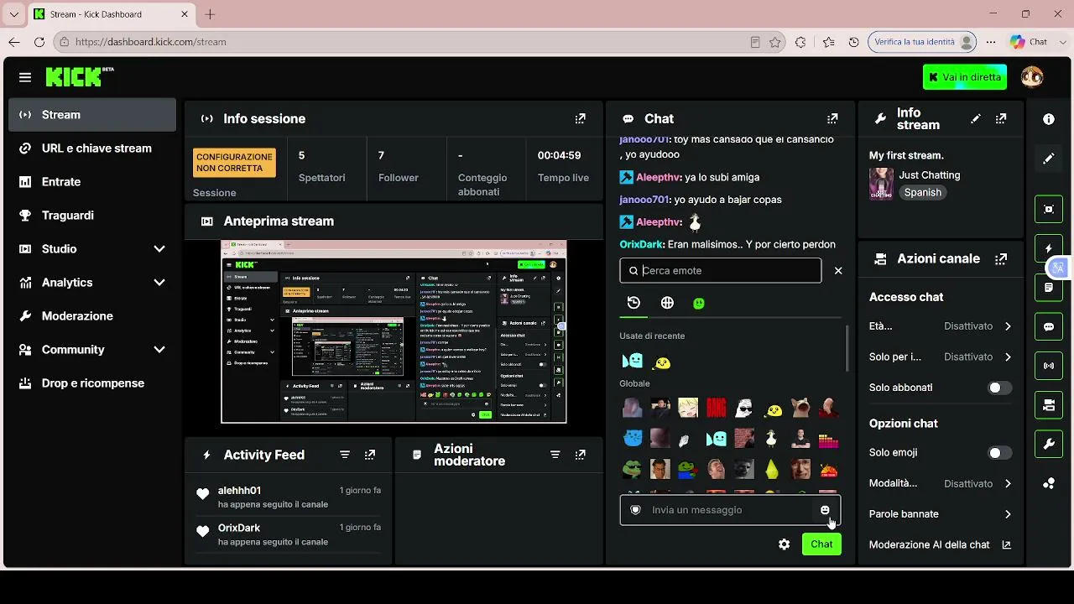Screen dimensions: 1074x604
Task: Pop out the Info sessione panel
Action: pyautogui.click(x=581, y=119)
